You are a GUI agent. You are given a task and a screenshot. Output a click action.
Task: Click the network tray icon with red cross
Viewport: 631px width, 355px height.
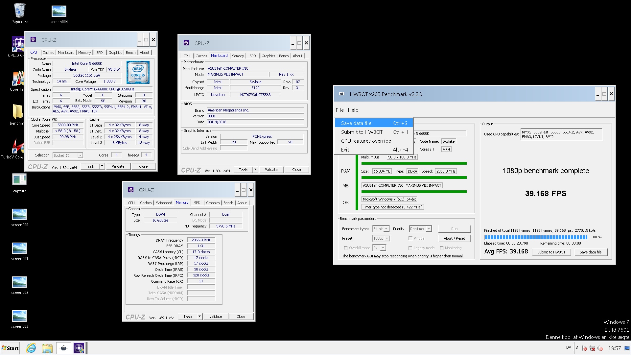pyautogui.click(x=592, y=348)
